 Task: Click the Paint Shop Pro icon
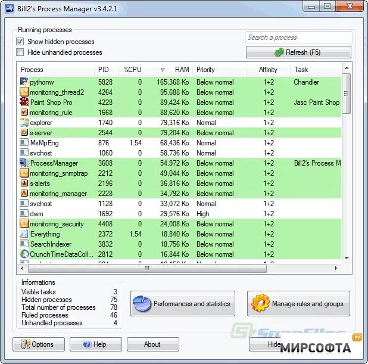coord(24,102)
